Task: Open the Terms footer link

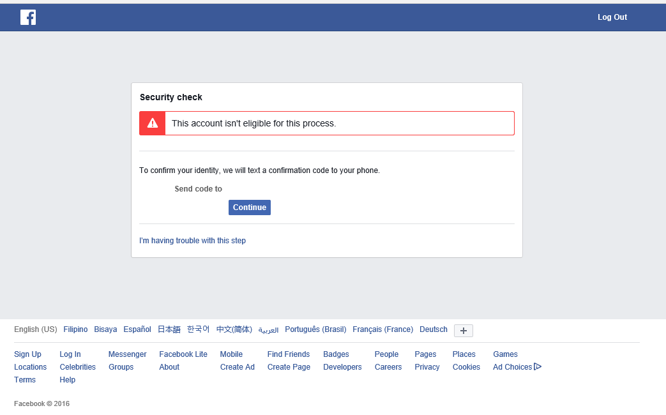Action: (25, 380)
